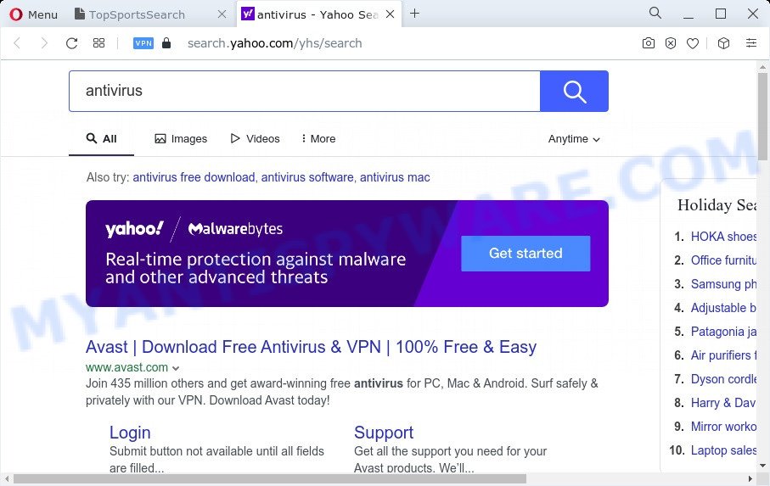Open HOKA shoes trending search

[723, 237]
